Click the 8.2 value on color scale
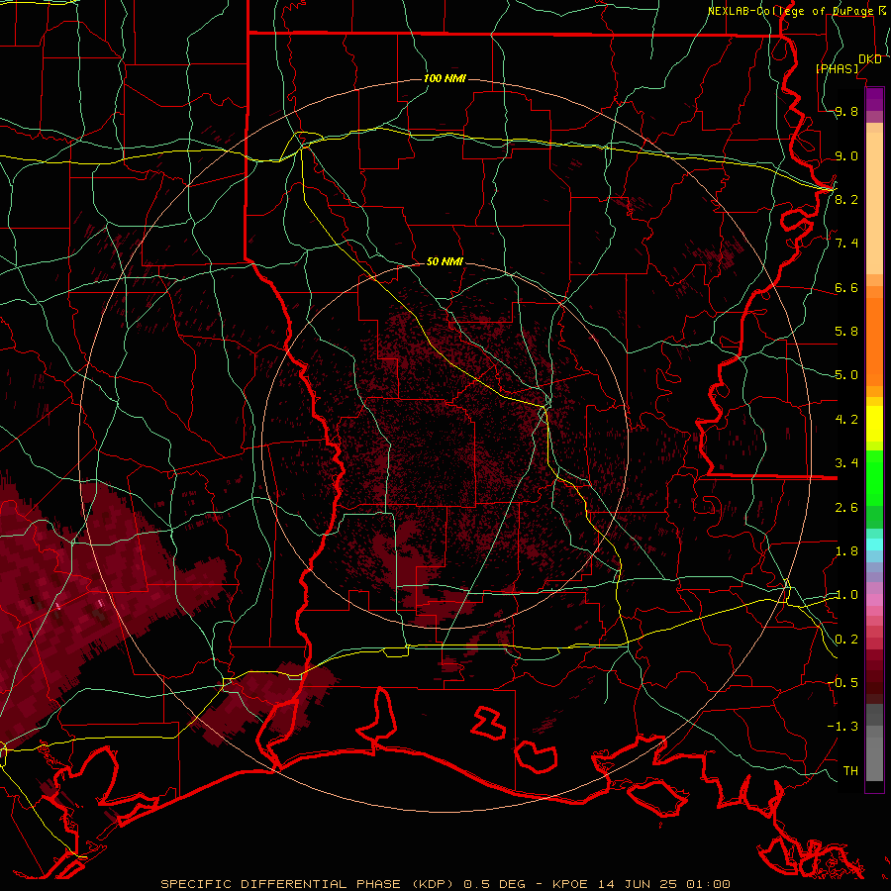Viewport: 891px width, 891px height. 846,199
